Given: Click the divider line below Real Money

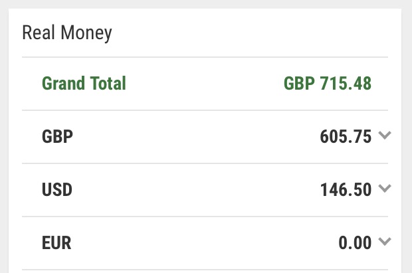Looking at the screenshot, I should (x=205, y=57).
